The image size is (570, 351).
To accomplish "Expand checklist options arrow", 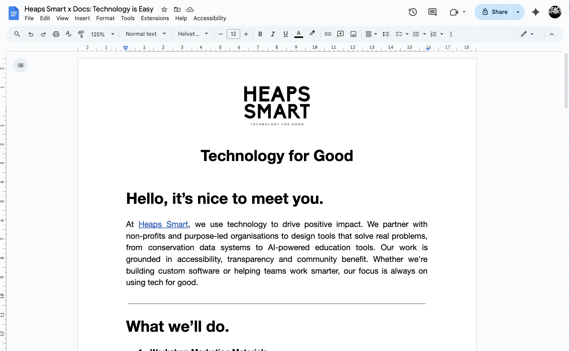I will click(x=407, y=34).
